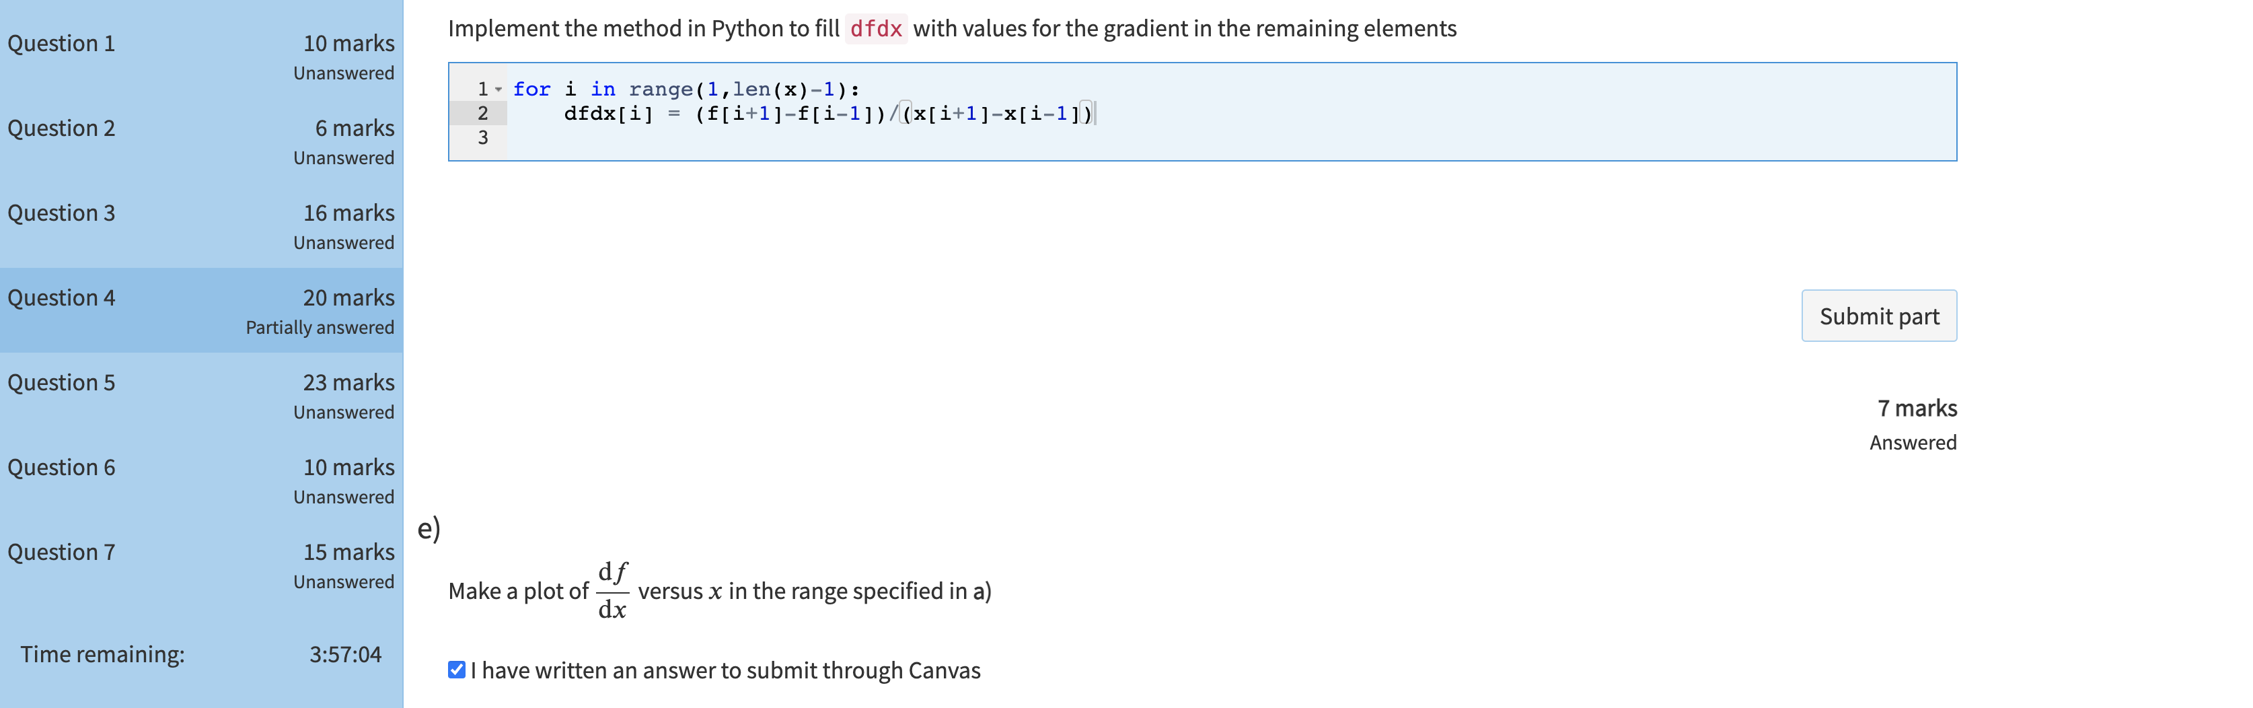Click the Submit part button

click(x=1878, y=316)
